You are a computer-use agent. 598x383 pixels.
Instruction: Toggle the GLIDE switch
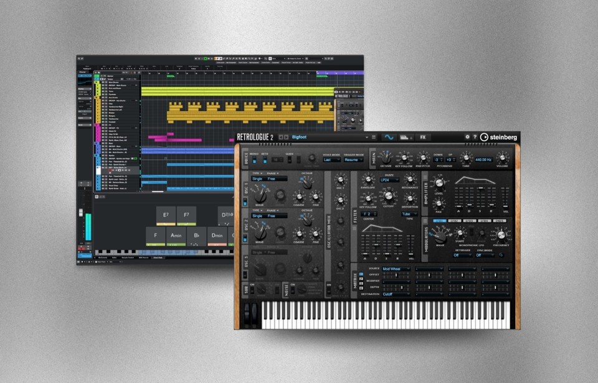[290, 160]
